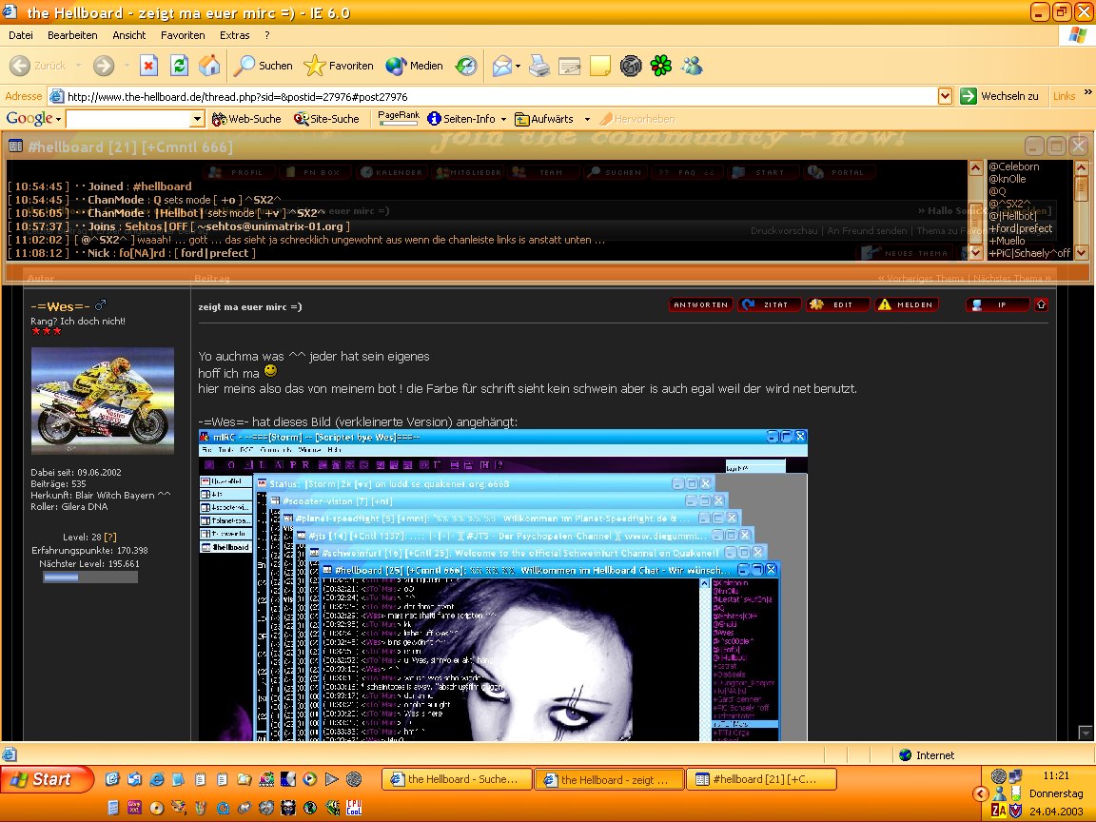Open the Messenger icon in the toolbar
This screenshot has height=822, width=1096.
click(692, 66)
